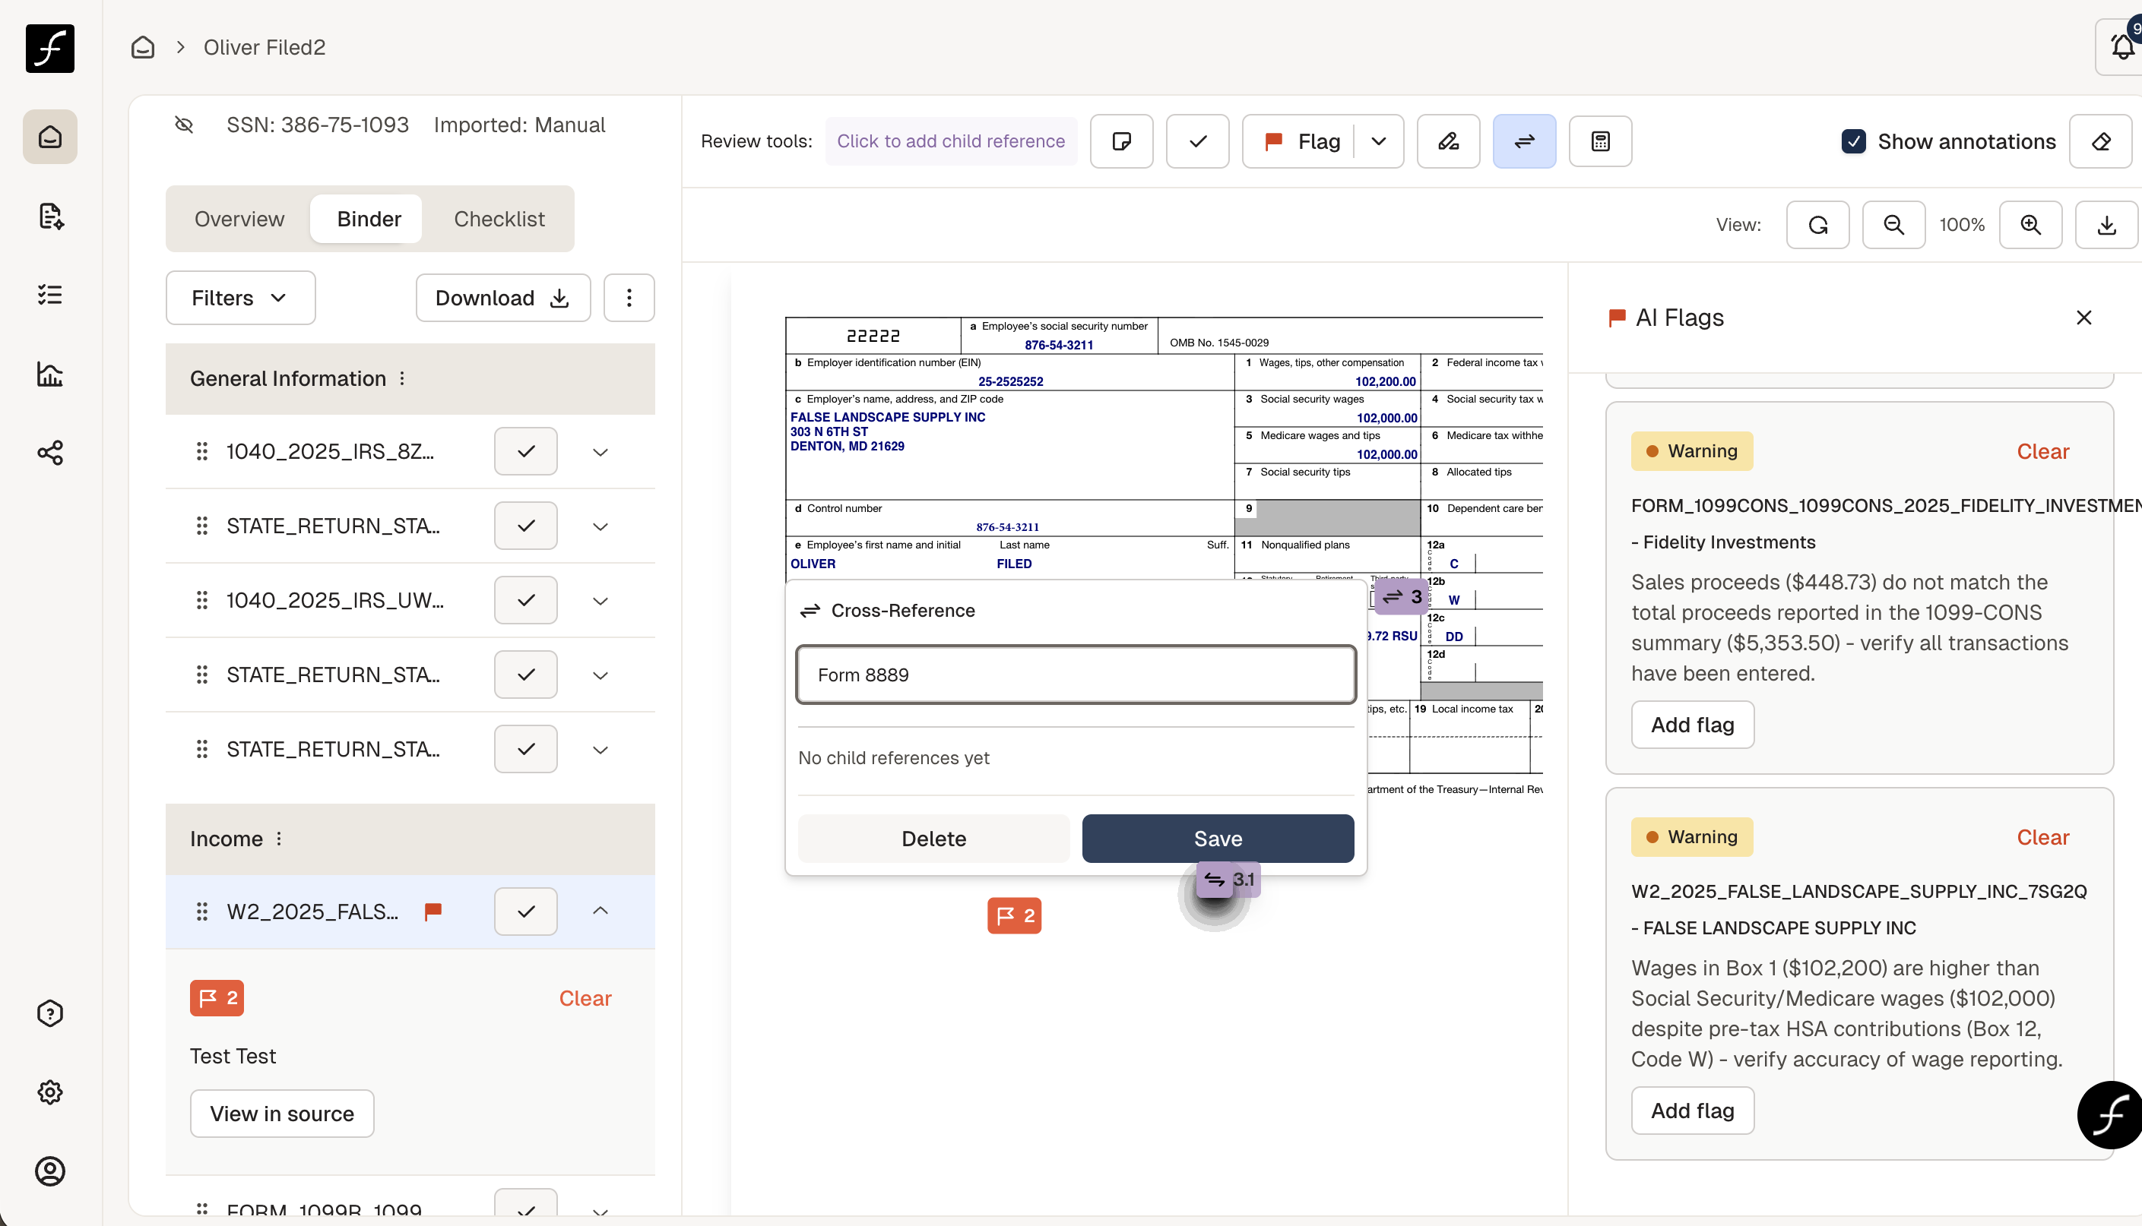Open the Flag type dropdown arrow
The height and width of the screenshot is (1226, 2142).
[1378, 141]
